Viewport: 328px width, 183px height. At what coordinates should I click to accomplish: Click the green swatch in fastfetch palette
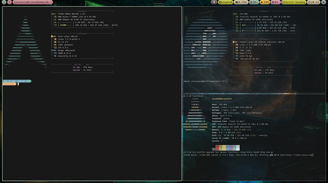[220, 148]
